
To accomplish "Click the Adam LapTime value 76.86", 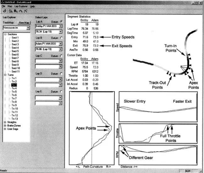I will [95, 29].
